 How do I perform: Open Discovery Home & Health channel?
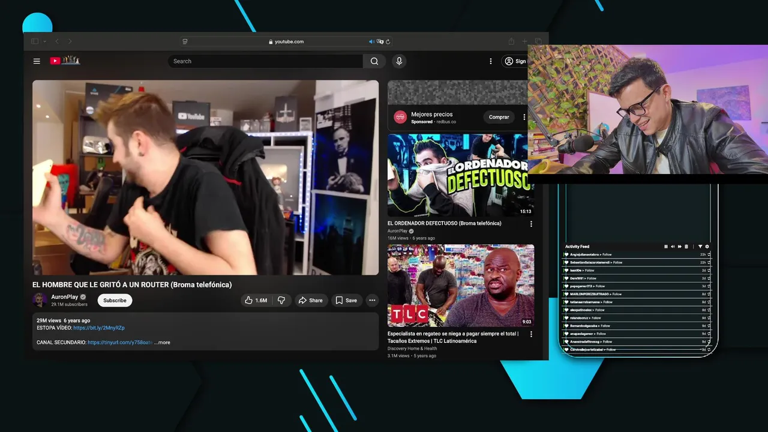pos(412,349)
